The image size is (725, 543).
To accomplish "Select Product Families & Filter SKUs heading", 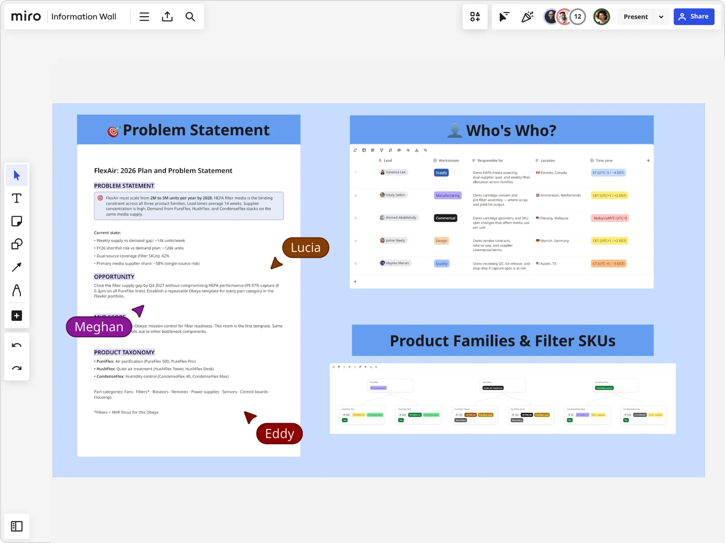I will [x=503, y=341].
